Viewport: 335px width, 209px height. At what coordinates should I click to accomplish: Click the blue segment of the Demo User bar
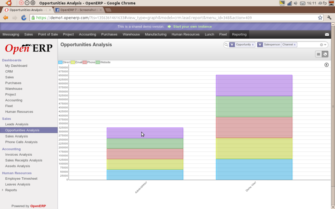pos(254,169)
